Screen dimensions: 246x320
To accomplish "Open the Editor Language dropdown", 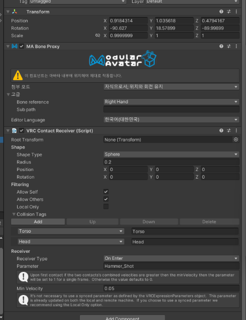I will tap(171, 119).
